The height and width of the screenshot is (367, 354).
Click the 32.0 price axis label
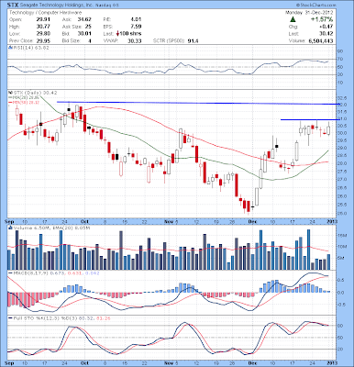click(x=342, y=105)
